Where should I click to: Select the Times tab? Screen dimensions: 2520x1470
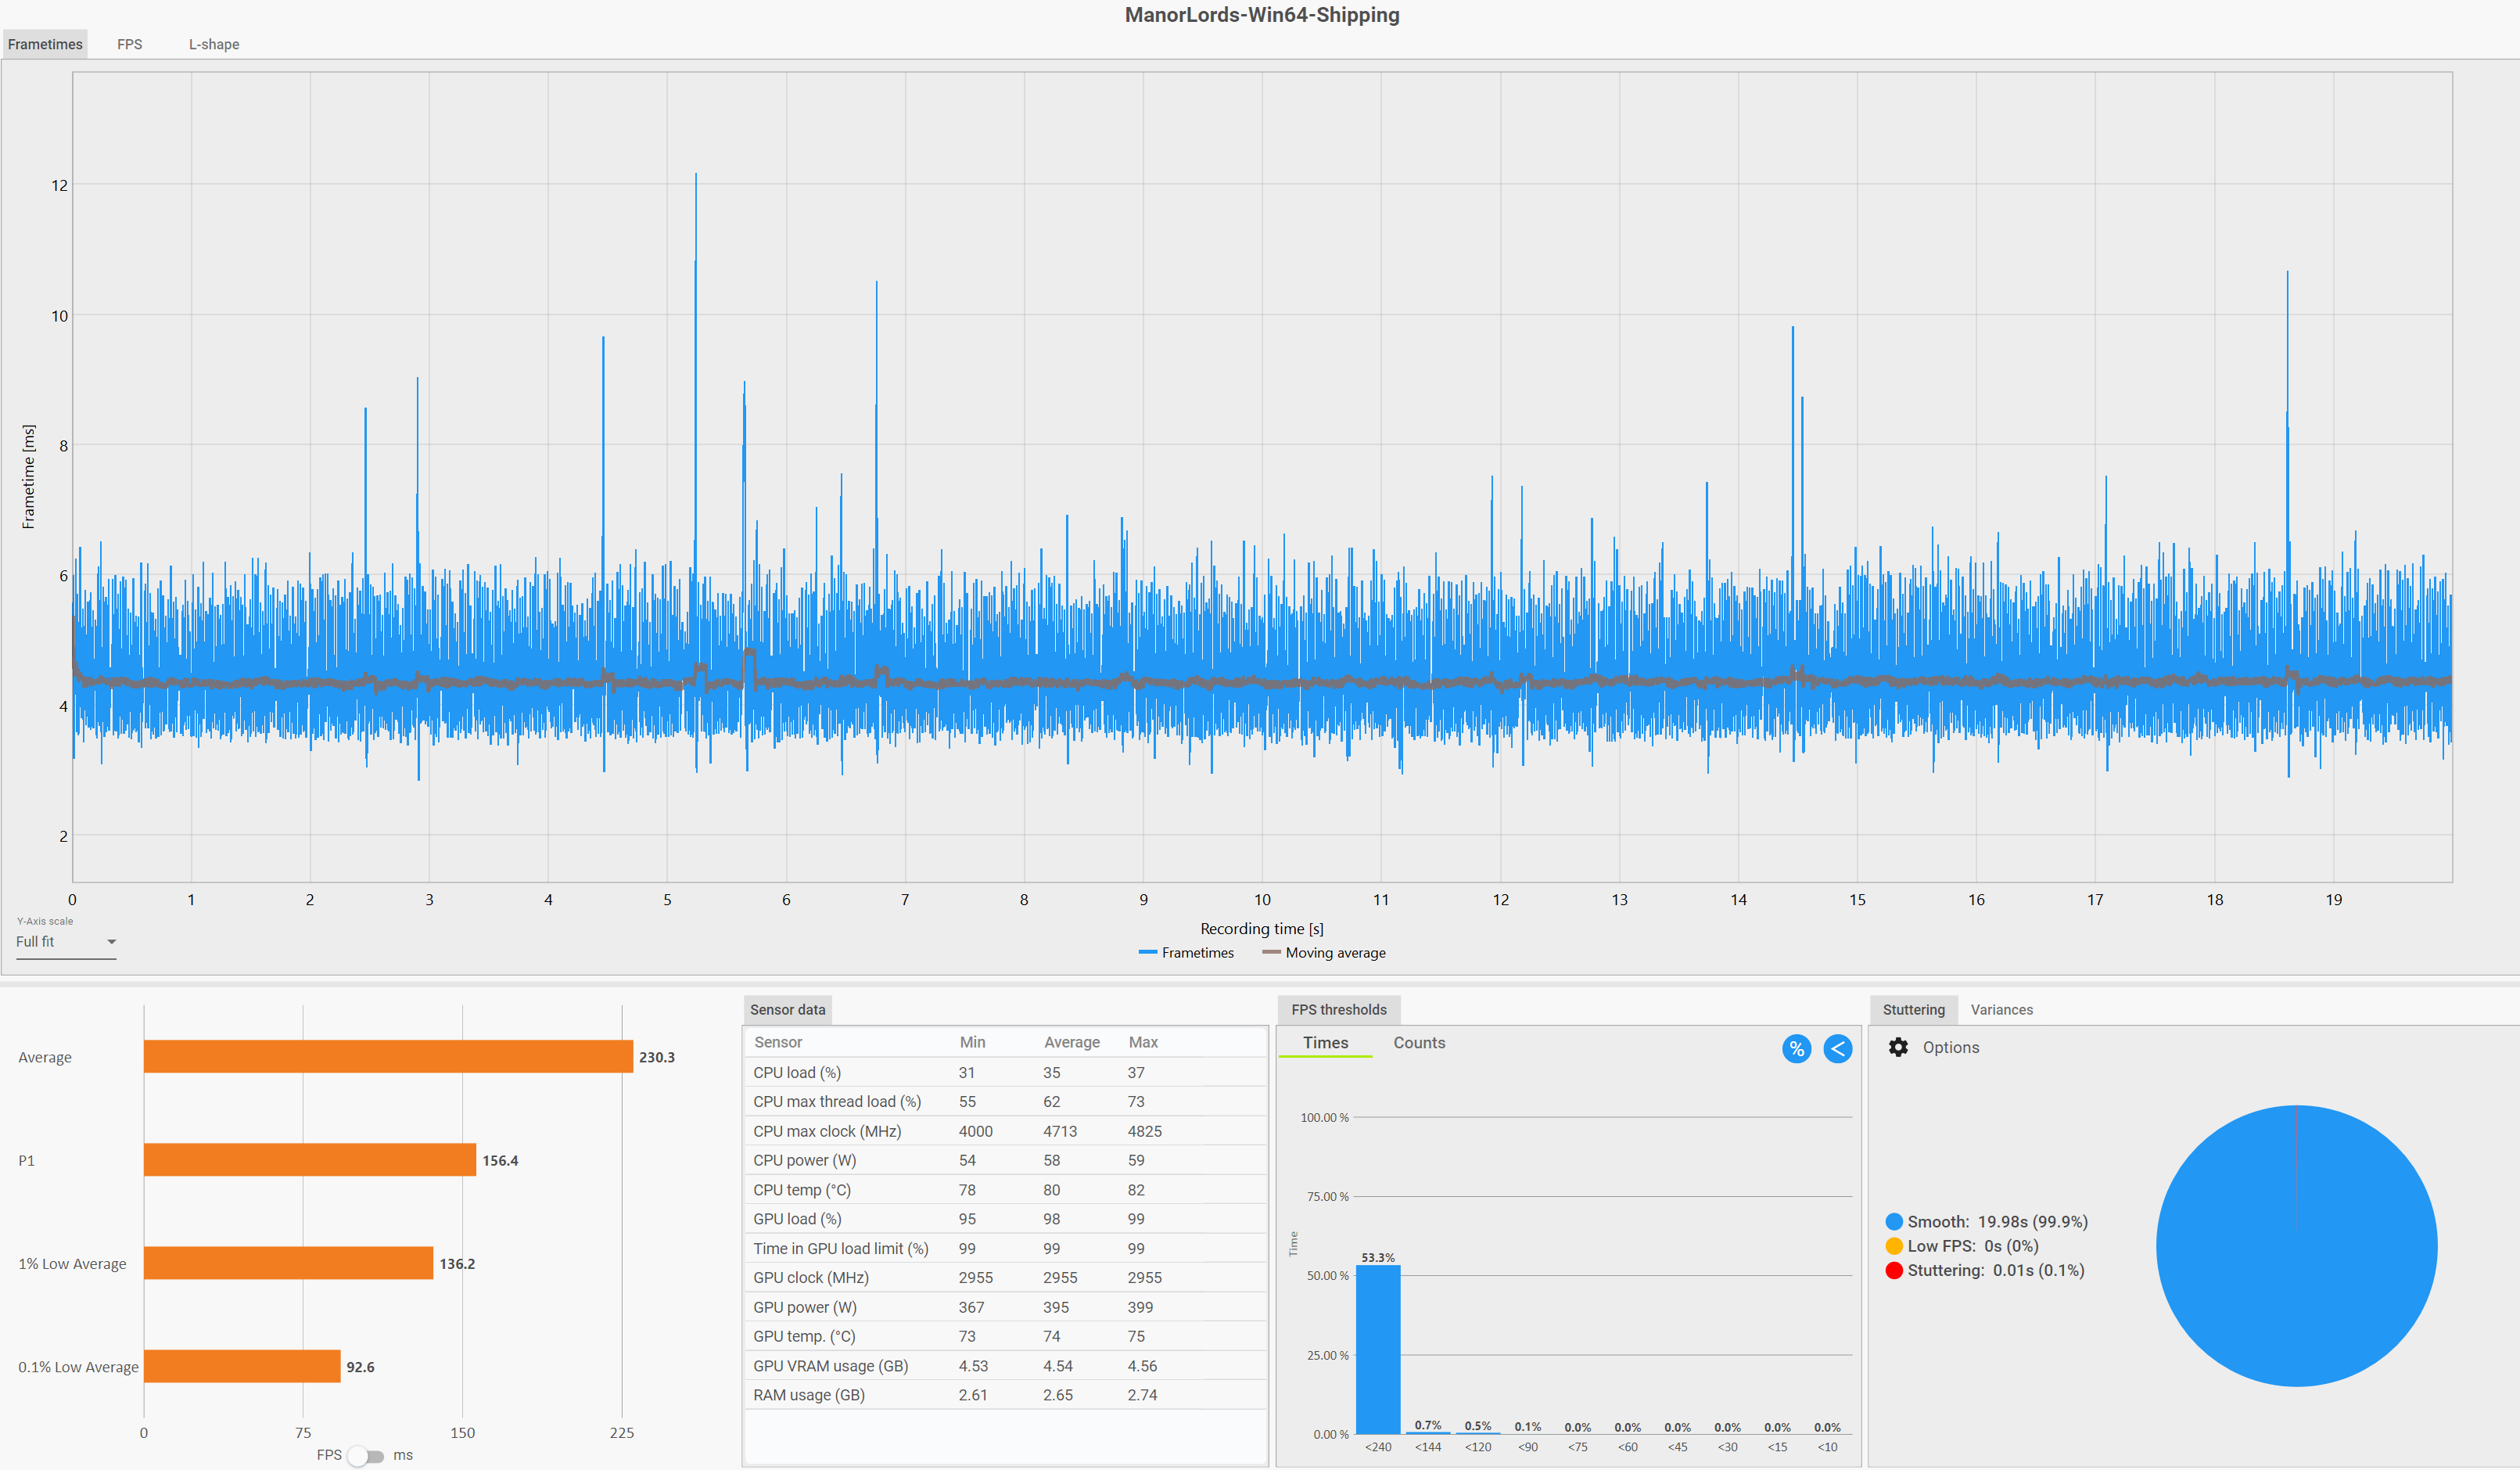click(1325, 1042)
